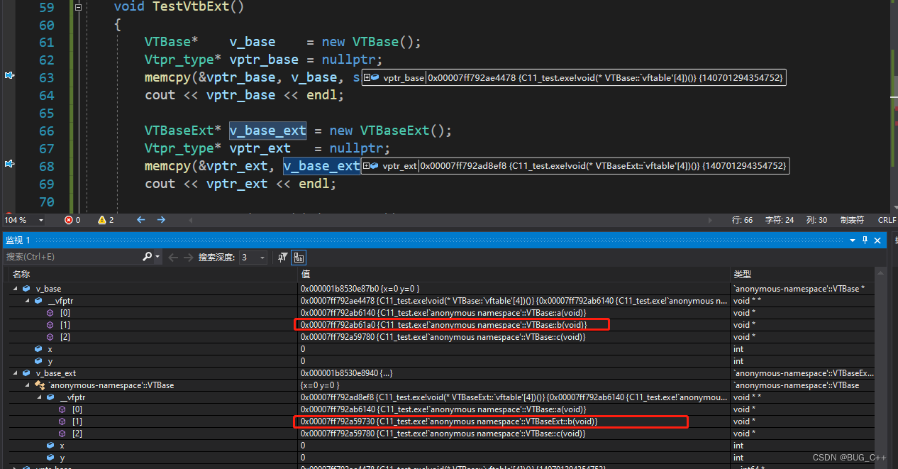898x469 pixels.
Task: Collapse the v_base_ext watch entry
Action: point(16,373)
